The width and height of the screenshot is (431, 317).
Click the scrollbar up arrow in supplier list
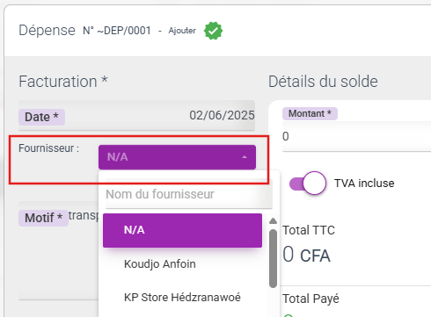point(273,220)
